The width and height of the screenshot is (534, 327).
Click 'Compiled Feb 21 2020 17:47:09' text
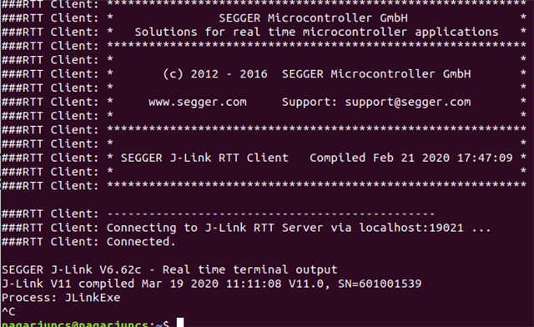[411, 158]
